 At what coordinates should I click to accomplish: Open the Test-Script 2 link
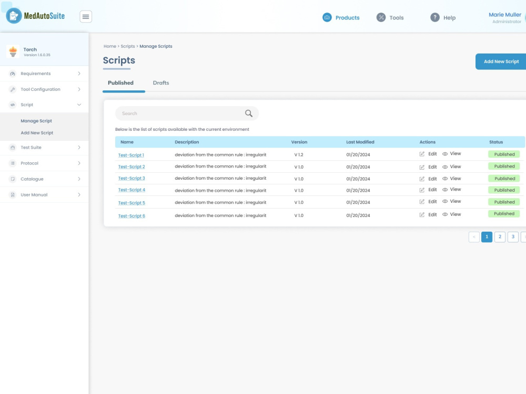click(x=131, y=167)
